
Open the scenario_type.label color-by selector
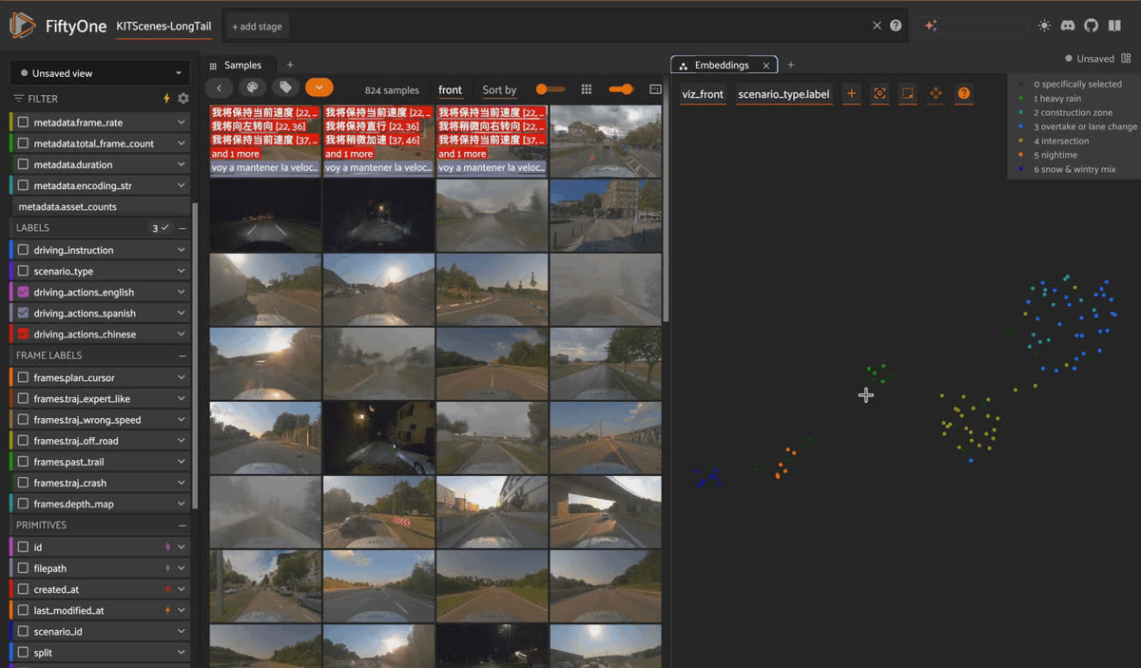784,94
